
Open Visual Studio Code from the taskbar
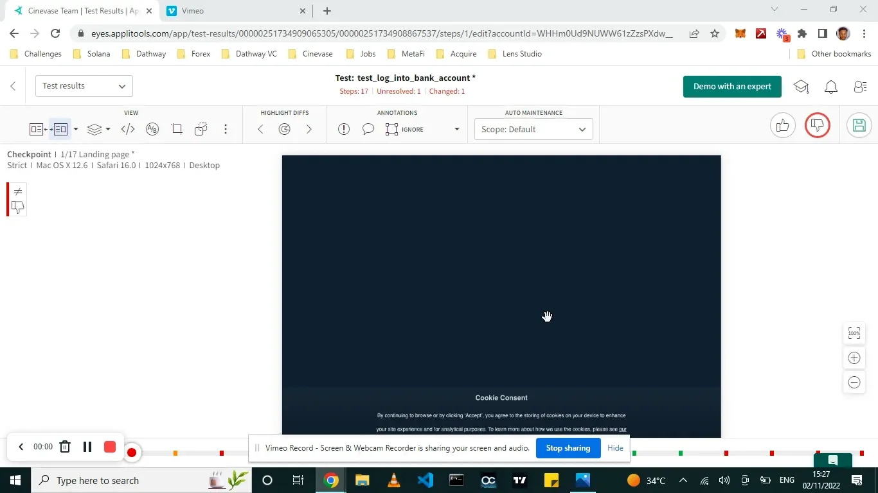425,480
